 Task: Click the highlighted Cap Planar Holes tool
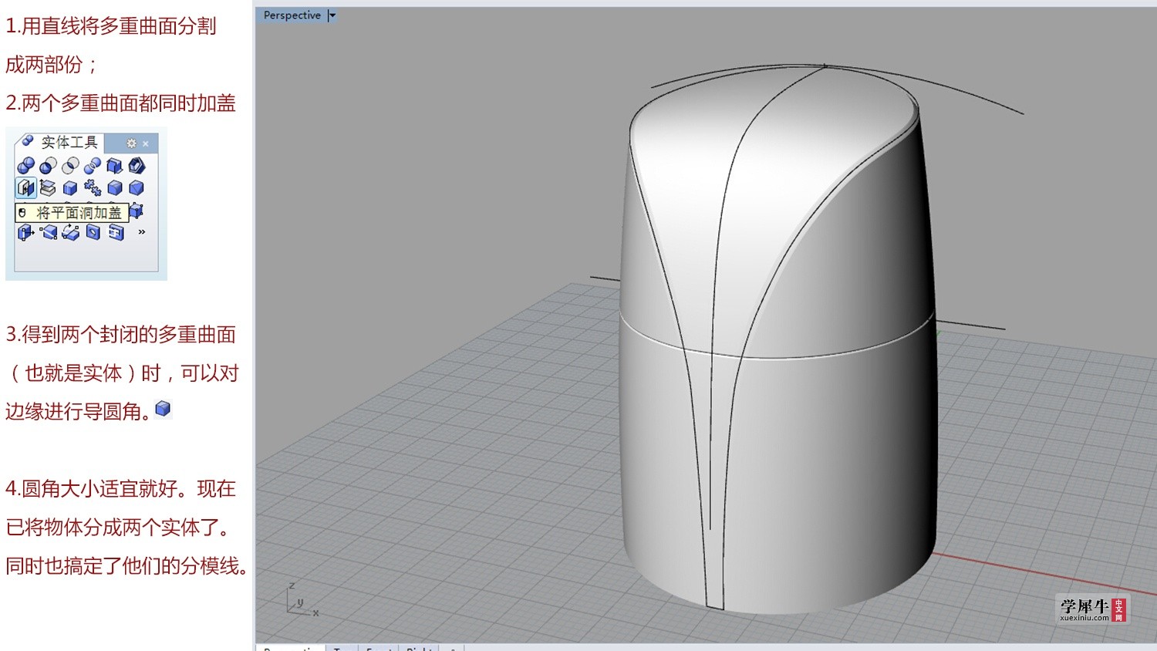25,187
